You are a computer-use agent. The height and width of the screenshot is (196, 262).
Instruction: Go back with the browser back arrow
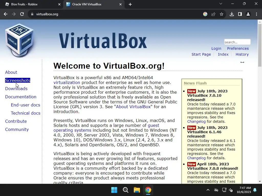pyautogui.click(x=6, y=14)
